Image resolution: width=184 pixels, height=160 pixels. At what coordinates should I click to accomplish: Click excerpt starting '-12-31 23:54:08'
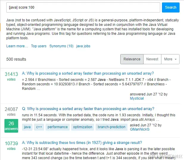pos(99,153)
